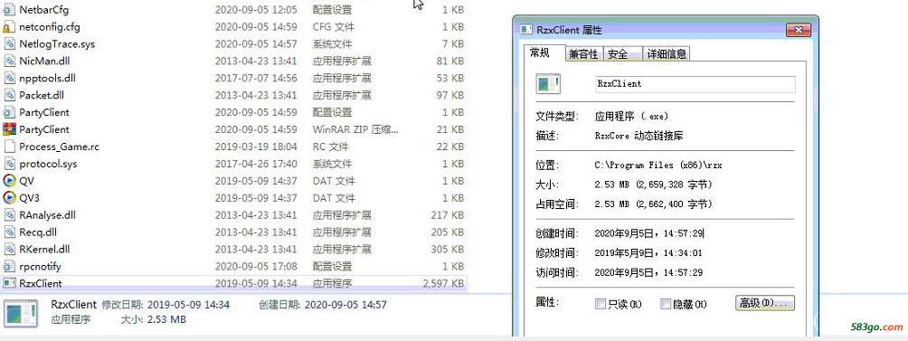Select the Recq.dll file icon
The height and width of the screenshot is (341, 908).
9,232
